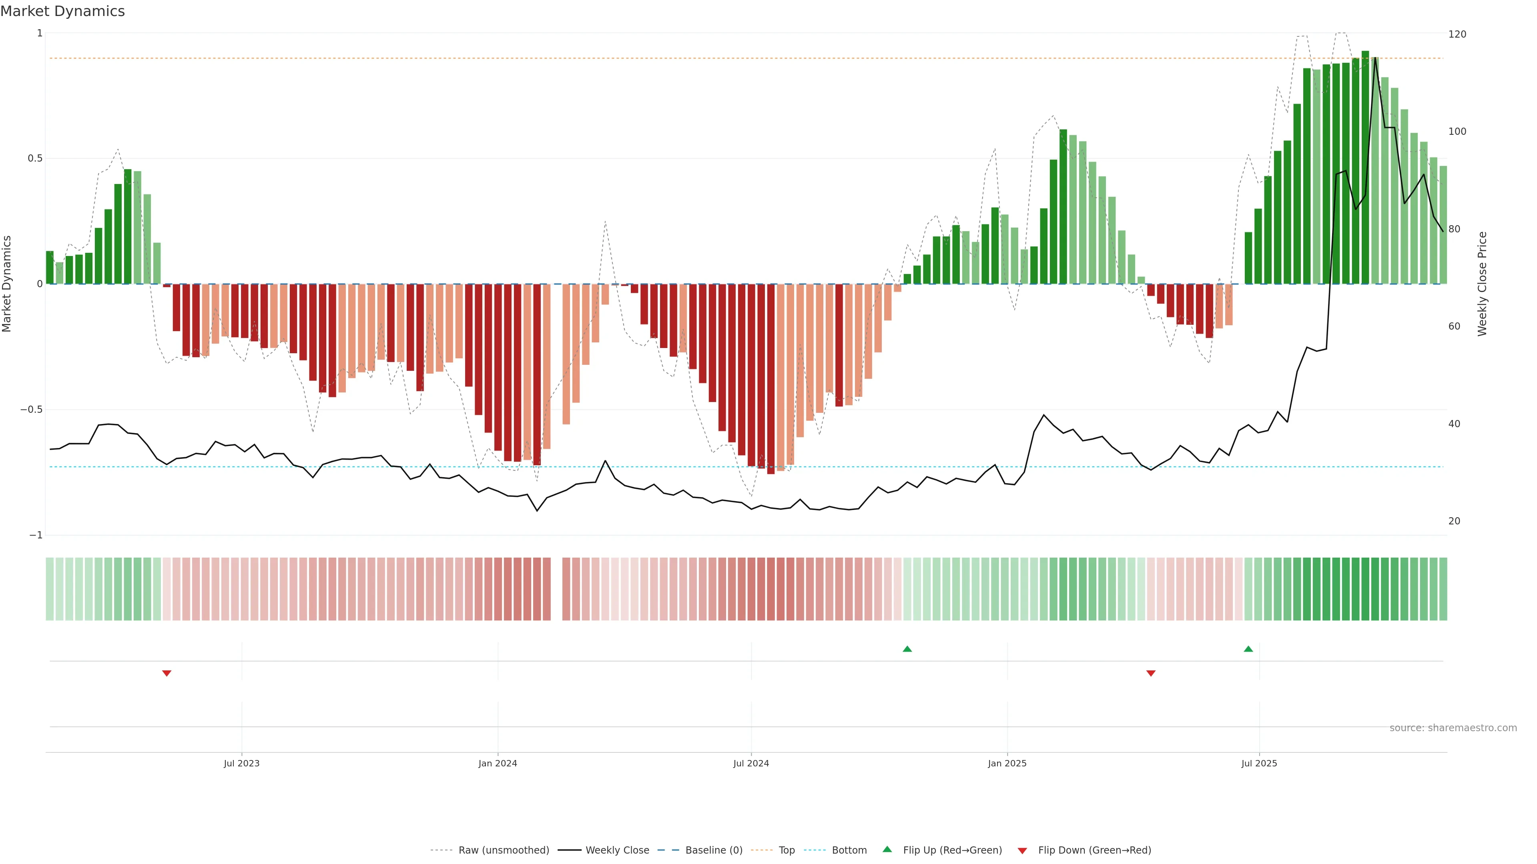Viewport: 1537px width, 864px height.
Task: Click the Jul 2024 x-axis label
Action: 750,763
